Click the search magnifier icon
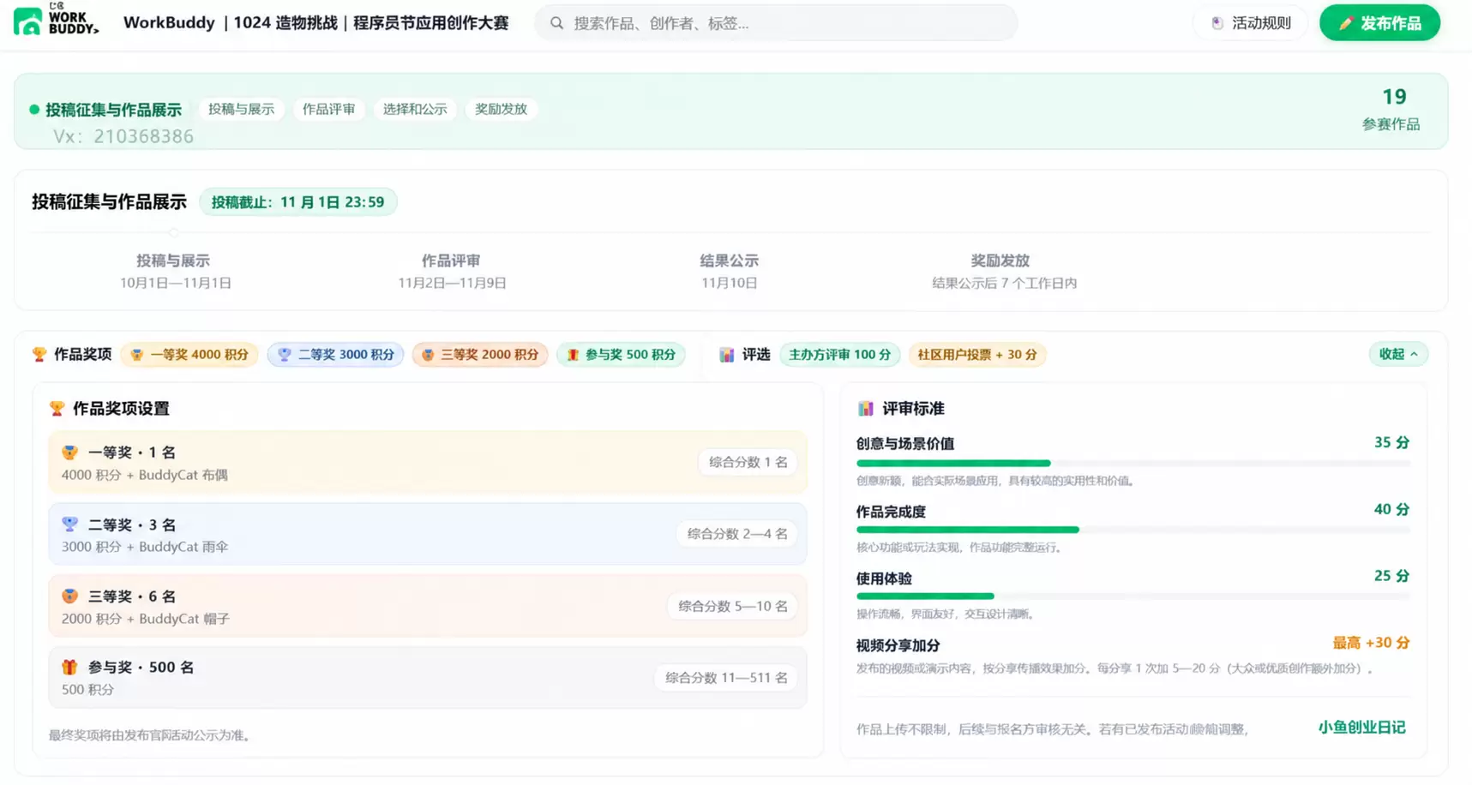 pyautogui.click(x=556, y=23)
